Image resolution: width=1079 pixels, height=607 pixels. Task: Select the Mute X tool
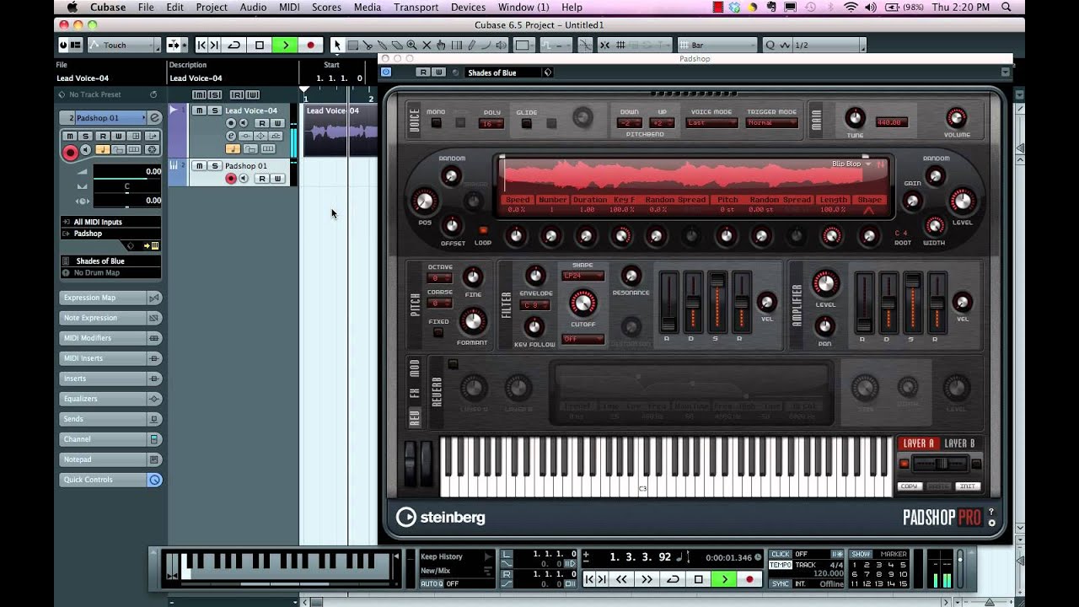pos(426,46)
